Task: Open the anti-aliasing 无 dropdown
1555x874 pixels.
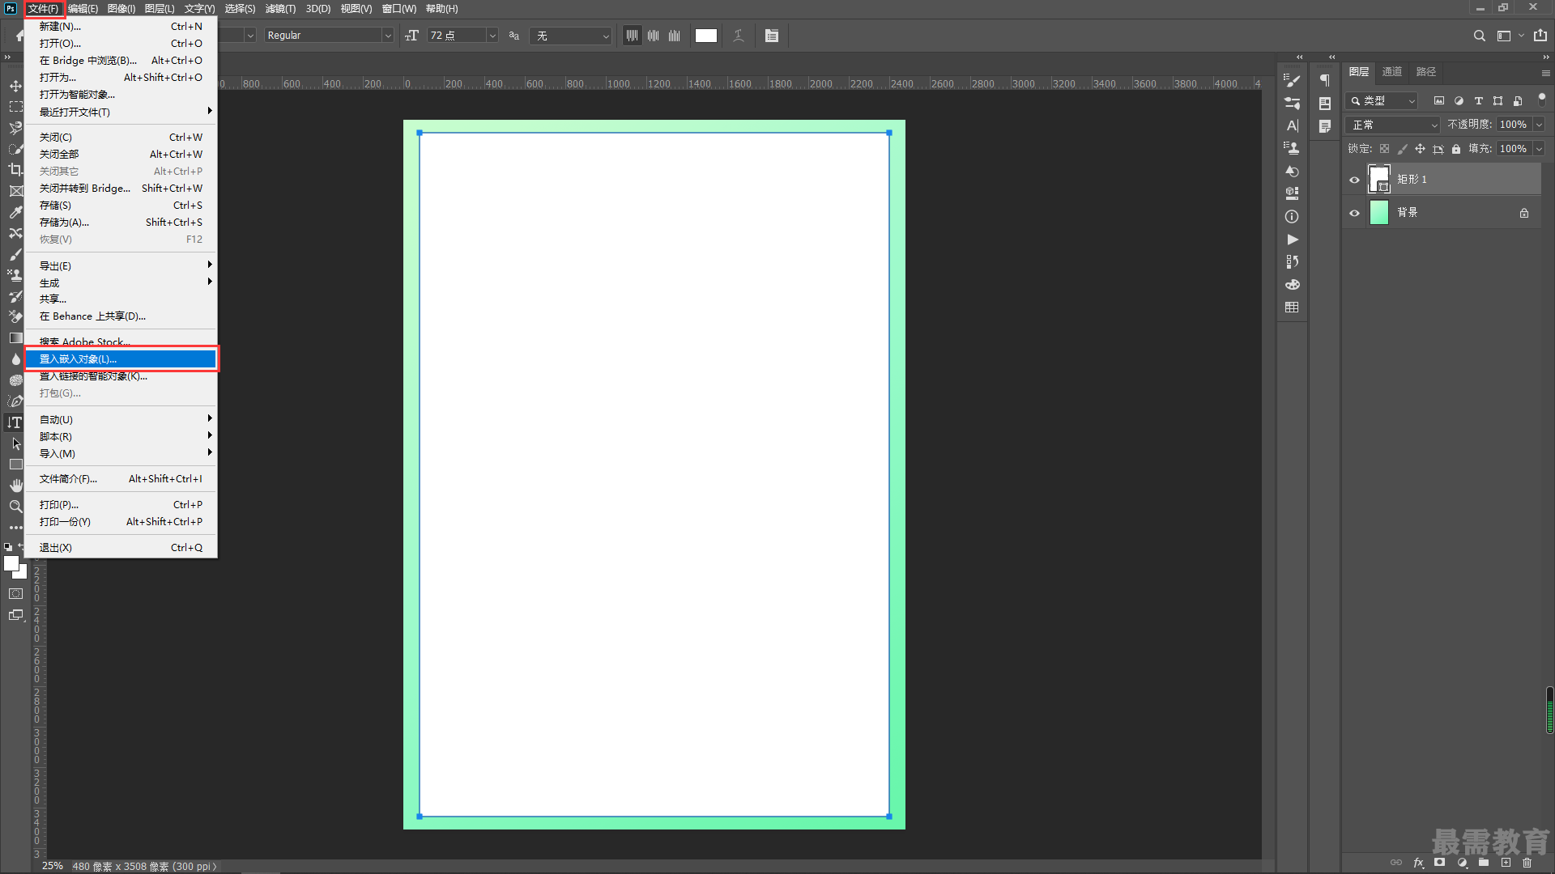Action: click(x=570, y=36)
